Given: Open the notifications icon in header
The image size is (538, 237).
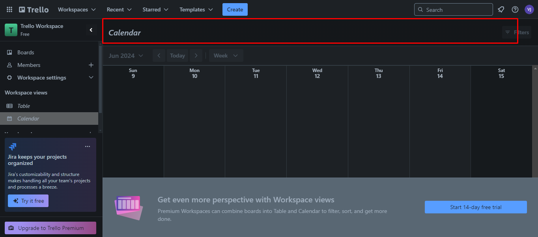Looking at the screenshot, I should [501, 9].
